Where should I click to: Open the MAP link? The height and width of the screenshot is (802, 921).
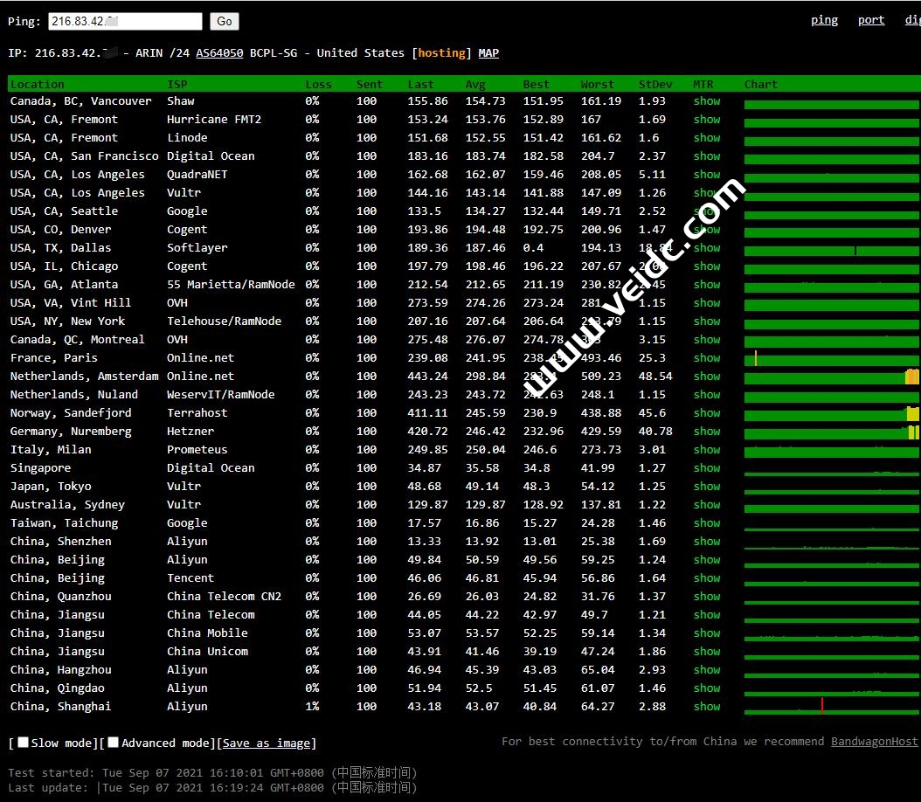tap(488, 53)
